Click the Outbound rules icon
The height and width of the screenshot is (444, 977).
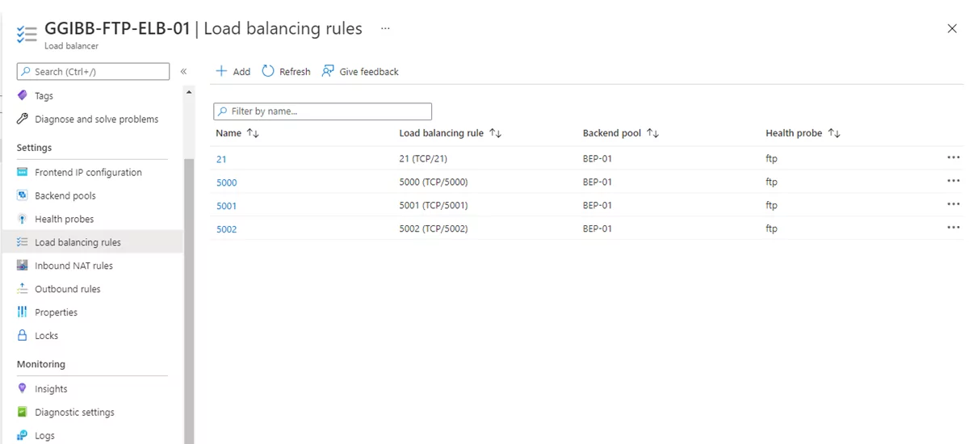click(x=23, y=289)
